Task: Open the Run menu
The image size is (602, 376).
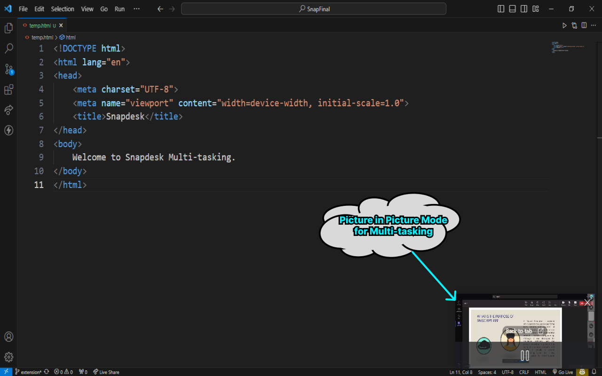Action: click(x=120, y=9)
